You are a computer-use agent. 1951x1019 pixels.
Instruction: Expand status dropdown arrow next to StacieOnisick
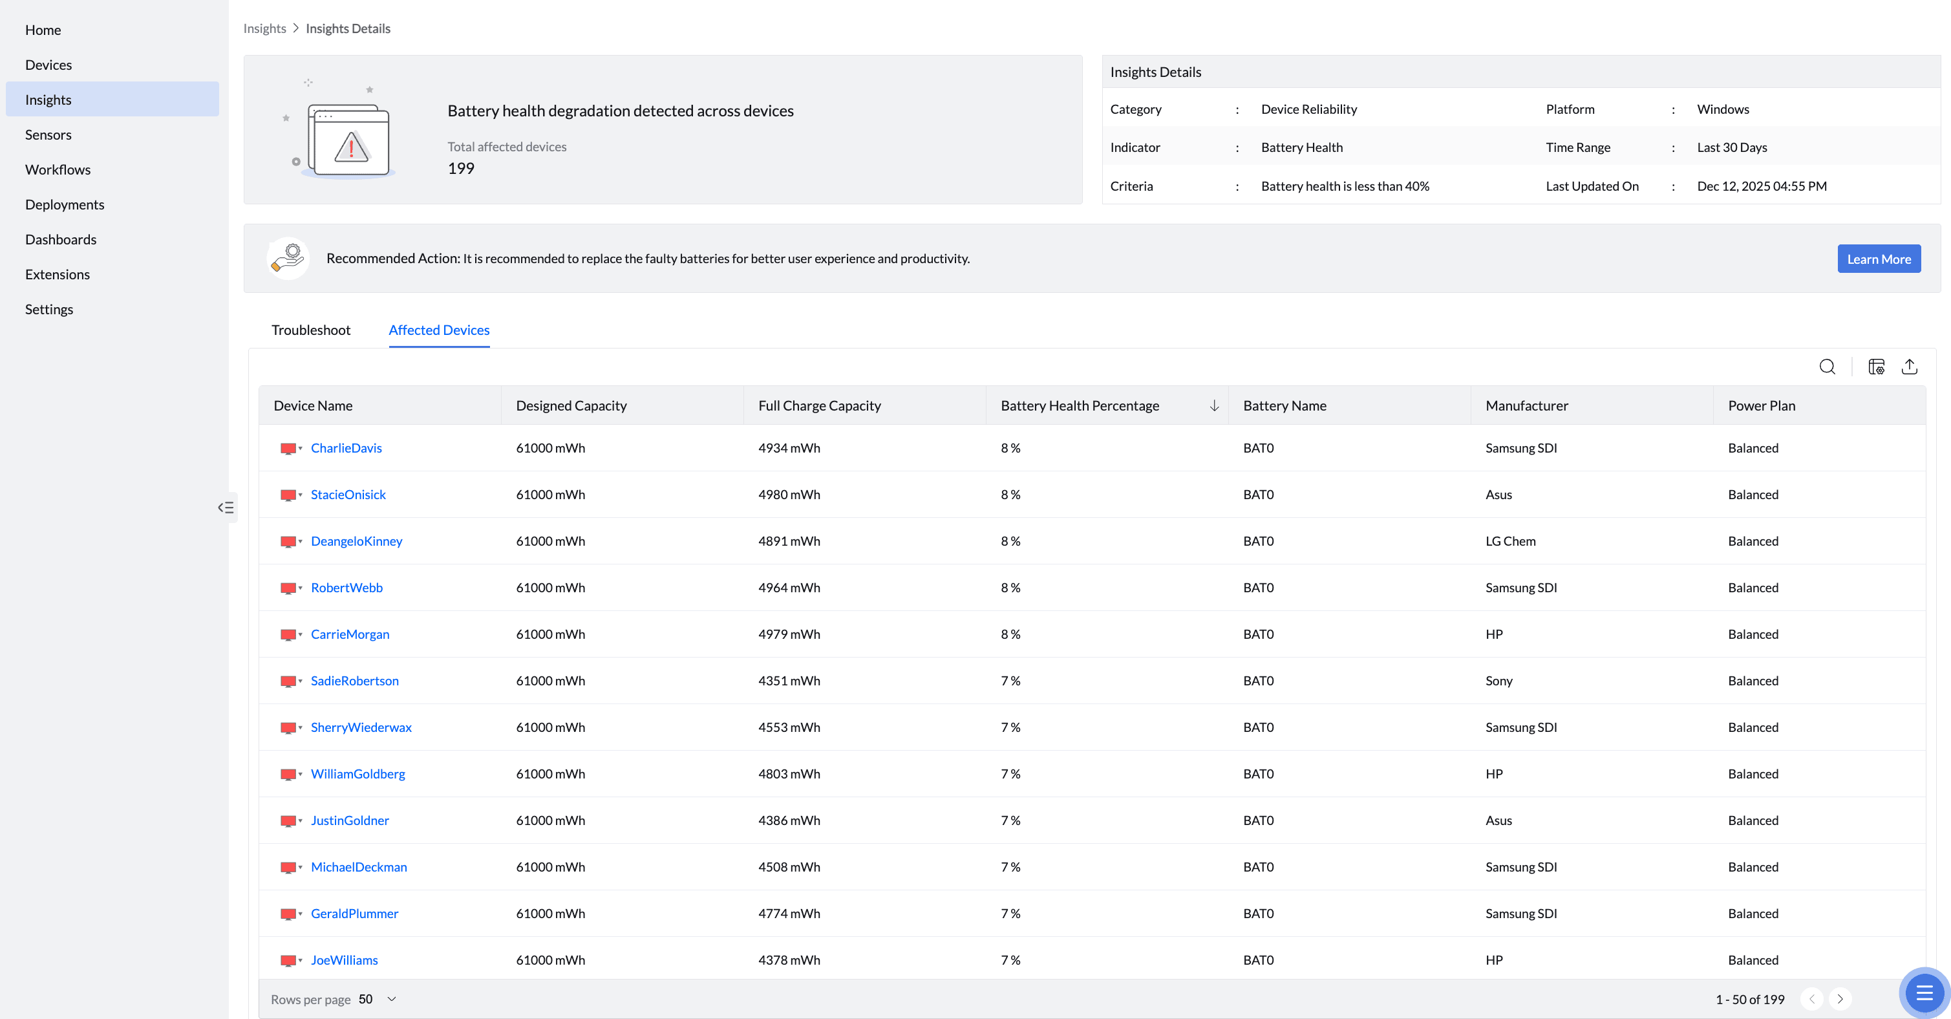pyautogui.click(x=301, y=495)
